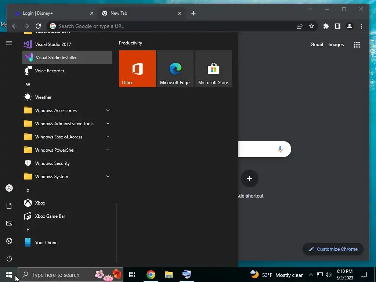The image size is (376, 282).
Task: Open Chrome side panel icon
Action: [338, 26]
